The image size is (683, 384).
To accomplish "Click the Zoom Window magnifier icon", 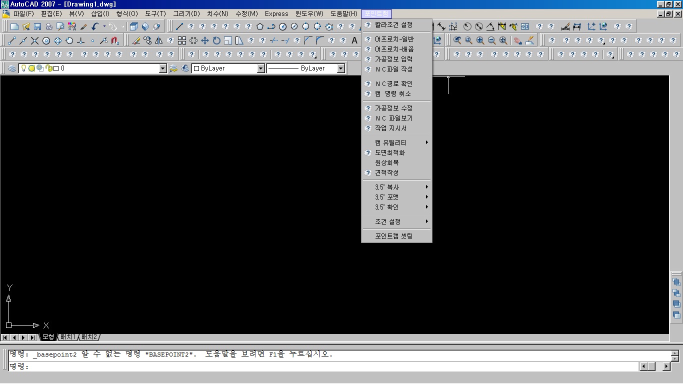I will tap(469, 40).
